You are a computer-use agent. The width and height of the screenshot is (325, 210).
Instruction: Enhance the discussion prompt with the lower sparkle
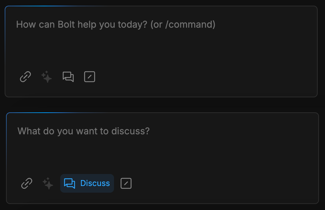click(48, 183)
